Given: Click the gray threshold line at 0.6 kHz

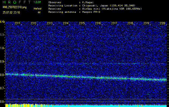Looking at the screenshot, I should (x=86, y=102).
